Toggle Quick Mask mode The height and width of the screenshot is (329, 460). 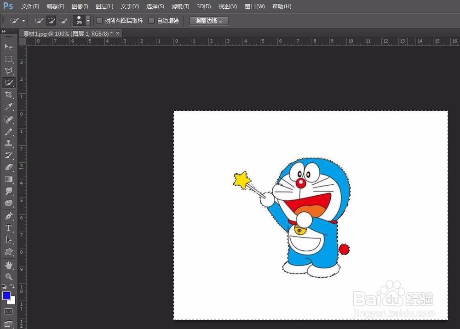[x=8, y=311]
